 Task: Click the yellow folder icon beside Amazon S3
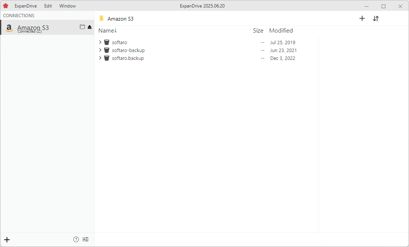(x=102, y=18)
